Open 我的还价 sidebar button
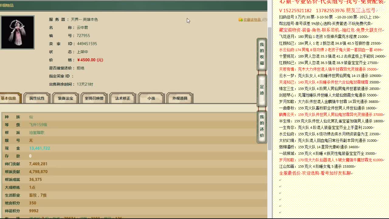The image size is (389, 219). pos(262,126)
